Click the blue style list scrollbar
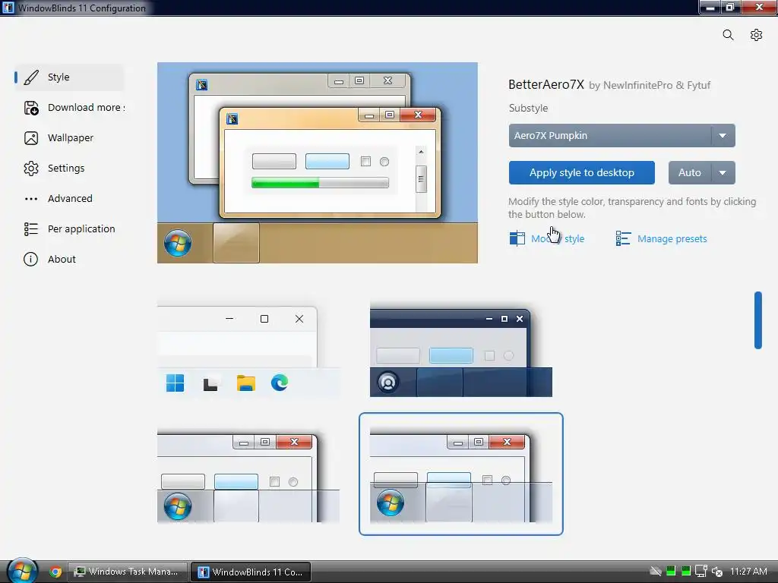The width and height of the screenshot is (778, 583). pyautogui.click(x=757, y=320)
